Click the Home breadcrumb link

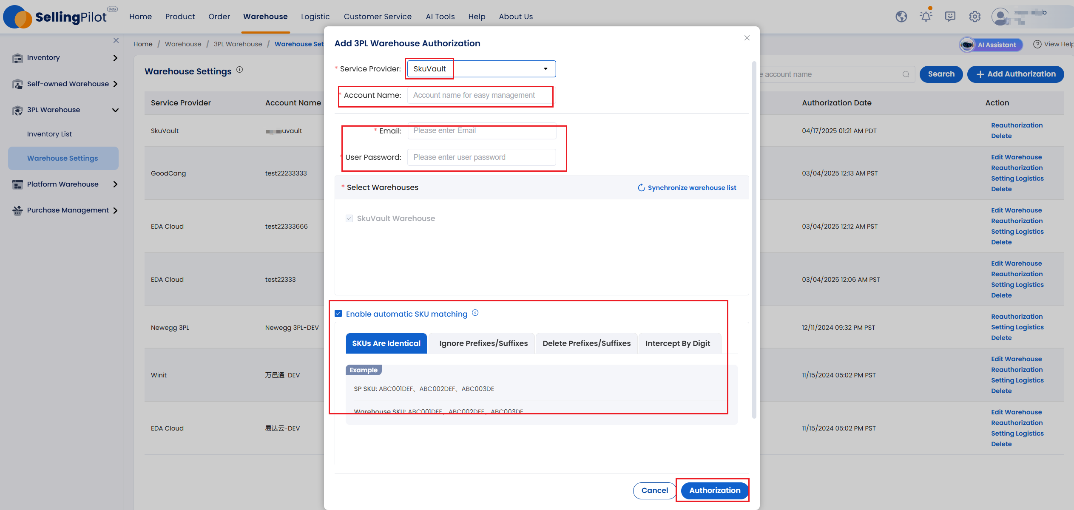143,44
